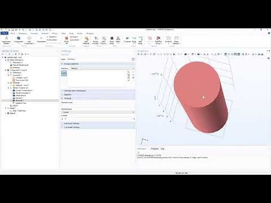Collapse the Study 1 tree node
This screenshot has height=203, width=271.
[6, 108]
